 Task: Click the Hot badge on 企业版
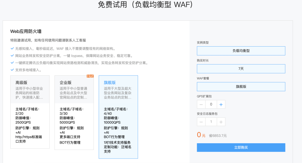[x=90, y=76]
